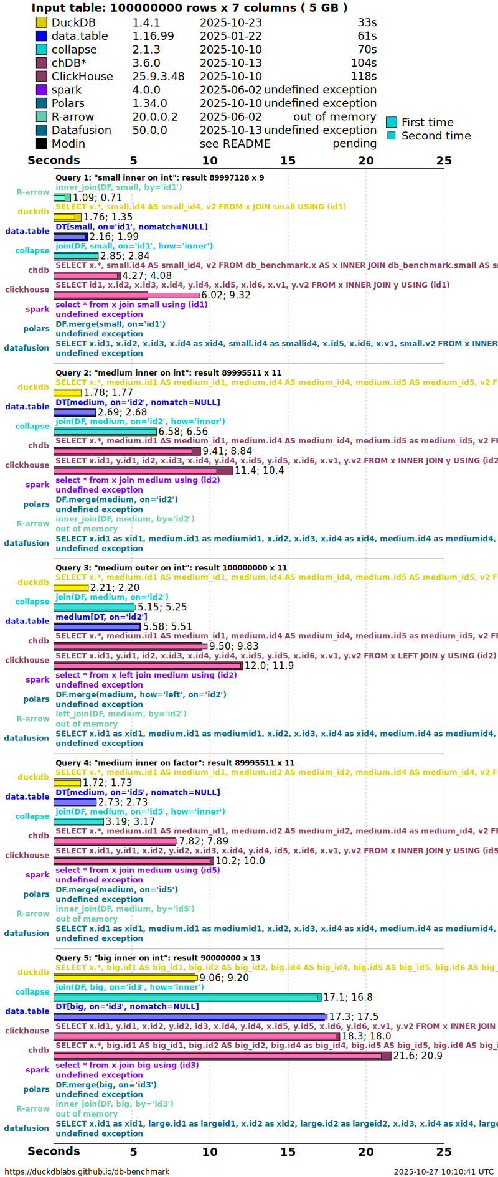Click the timestamp '2025-10-27 10:10:41 UTC'
This screenshot has width=498, height=1177.
pos(444,1171)
